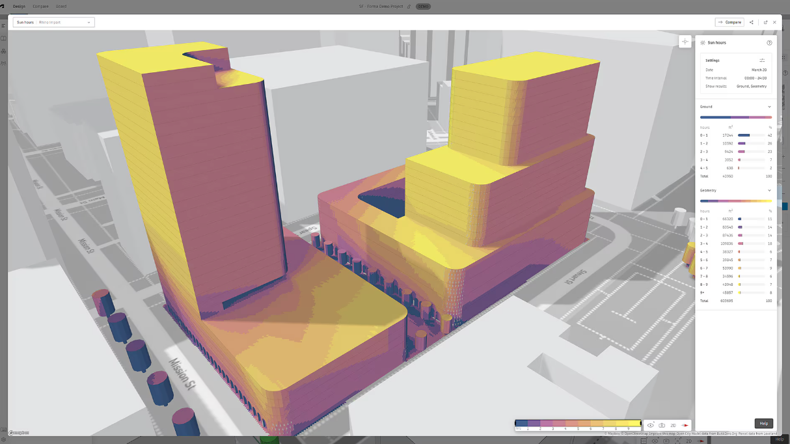The image size is (790, 444).
Task: Click the Mission St label on the map
Action: (184, 375)
